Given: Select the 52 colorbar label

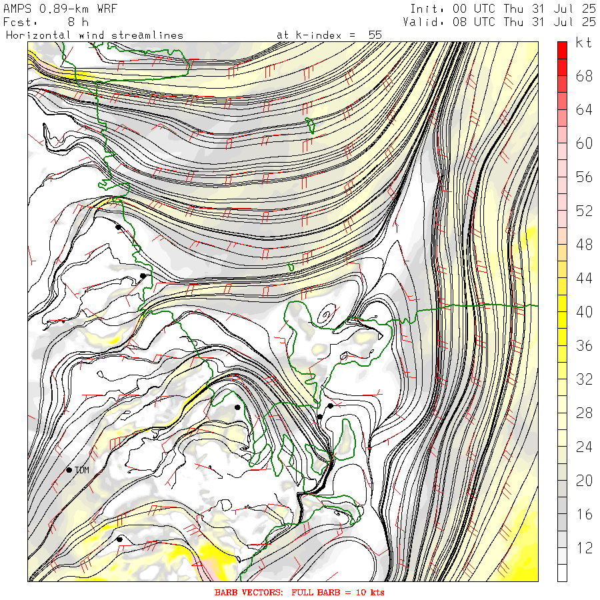Looking at the screenshot, I should click(x=584, y=211).
